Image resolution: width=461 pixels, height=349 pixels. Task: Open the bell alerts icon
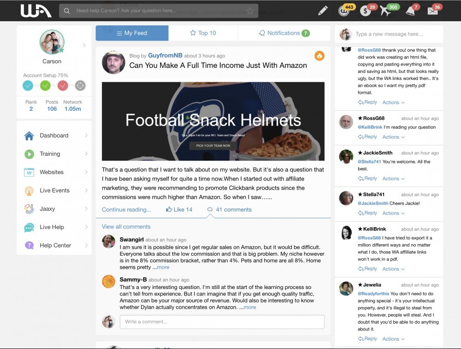point(410,11)
